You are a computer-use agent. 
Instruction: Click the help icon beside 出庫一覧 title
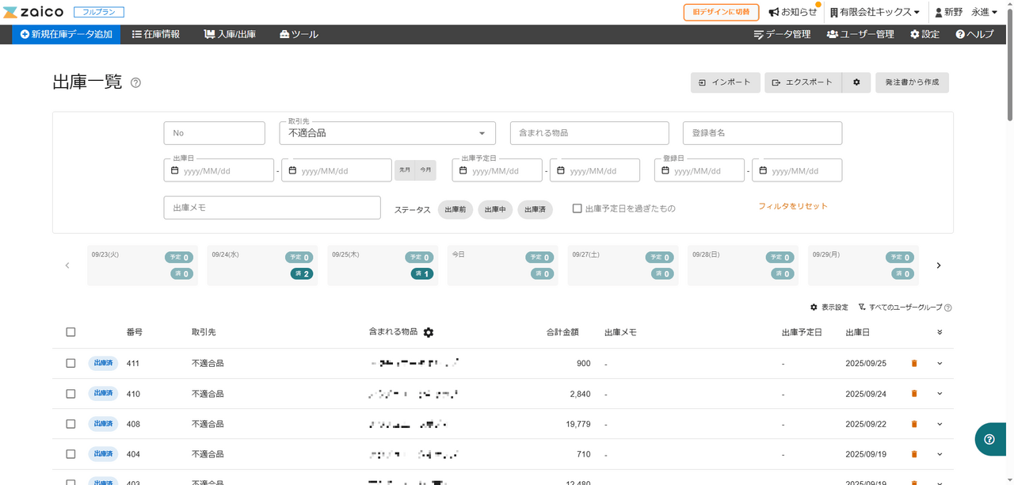point(135,82)
